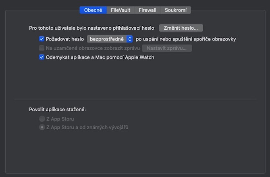Disable the Apple Watch unlock checkbox

coord(42,57)
